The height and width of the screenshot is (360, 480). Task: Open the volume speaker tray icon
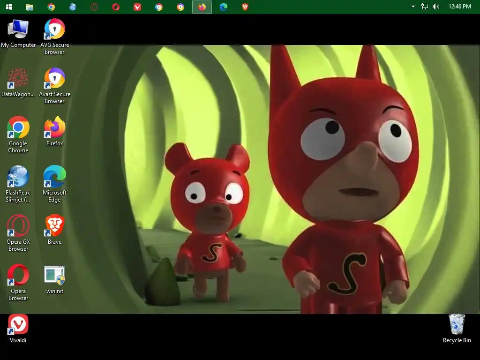tap(436, 7)
